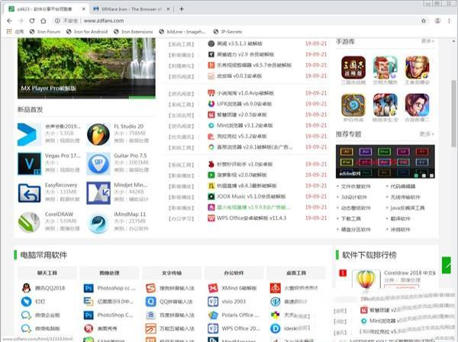Click the Coreldraw 2018 ranking thumbnail
The width and height of the screenshot is (458, 342).
click(366, 279)
